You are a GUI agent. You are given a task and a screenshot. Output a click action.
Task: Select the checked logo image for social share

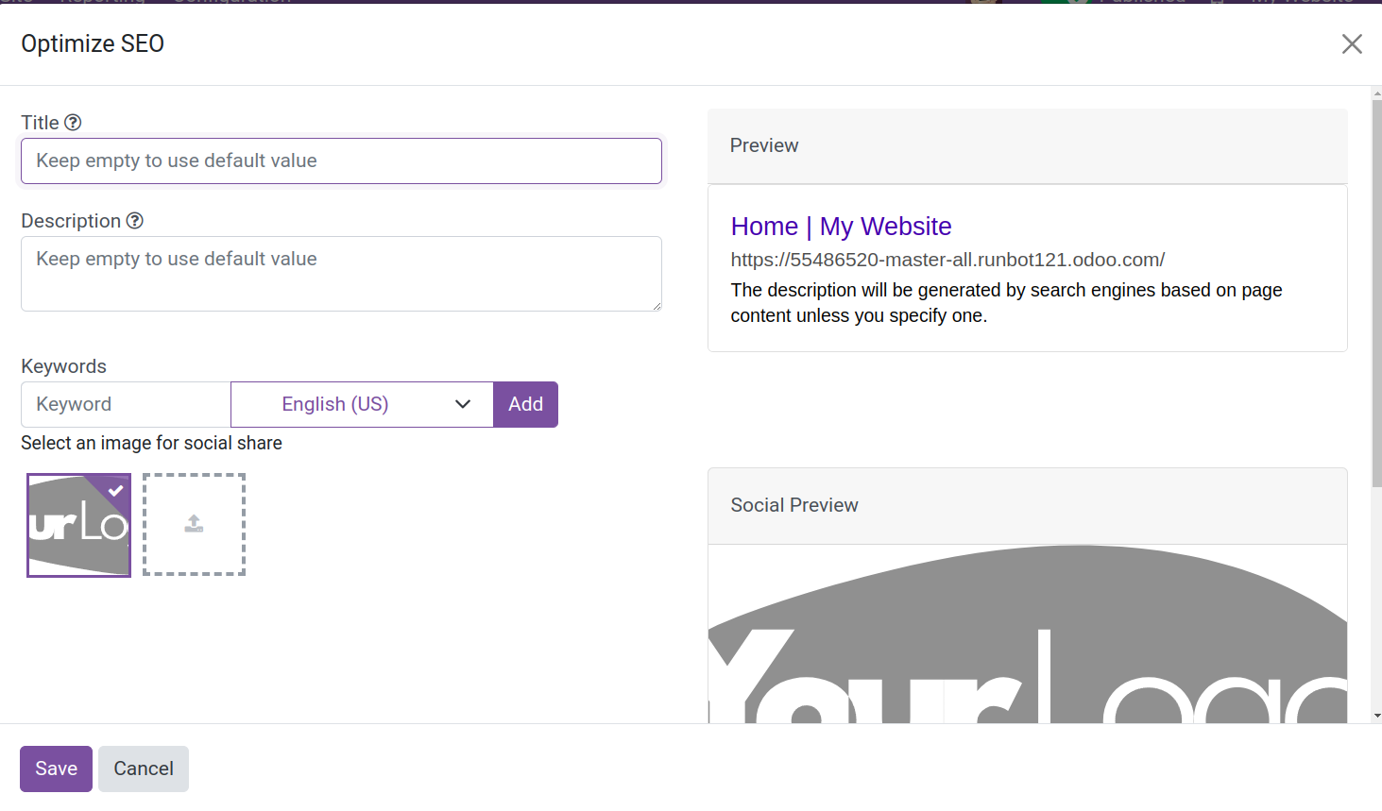point(79,525)
